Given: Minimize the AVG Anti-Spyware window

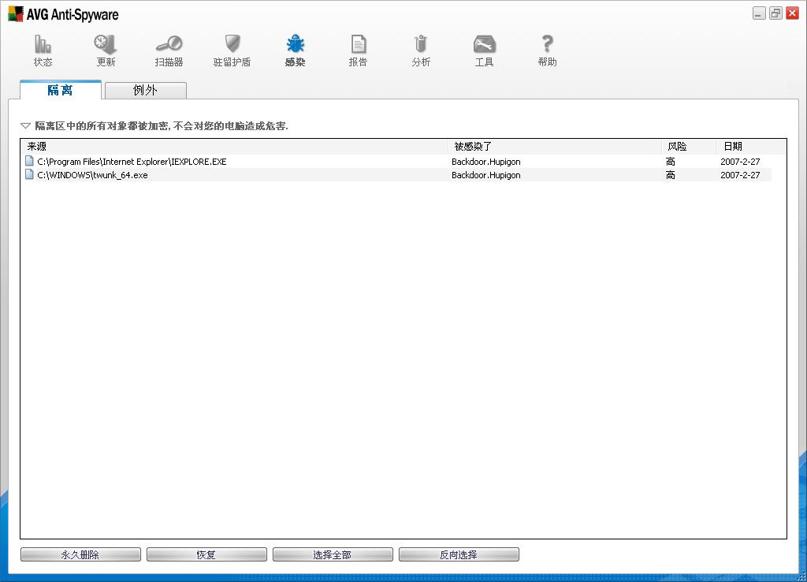Looking at the screenshot, I should [x=759, y=13].
